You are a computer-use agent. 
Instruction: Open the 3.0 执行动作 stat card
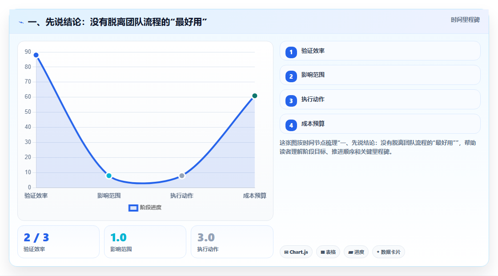(x=232, y=242)
